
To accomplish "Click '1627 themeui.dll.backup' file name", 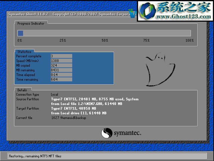I will pos(69,118).
